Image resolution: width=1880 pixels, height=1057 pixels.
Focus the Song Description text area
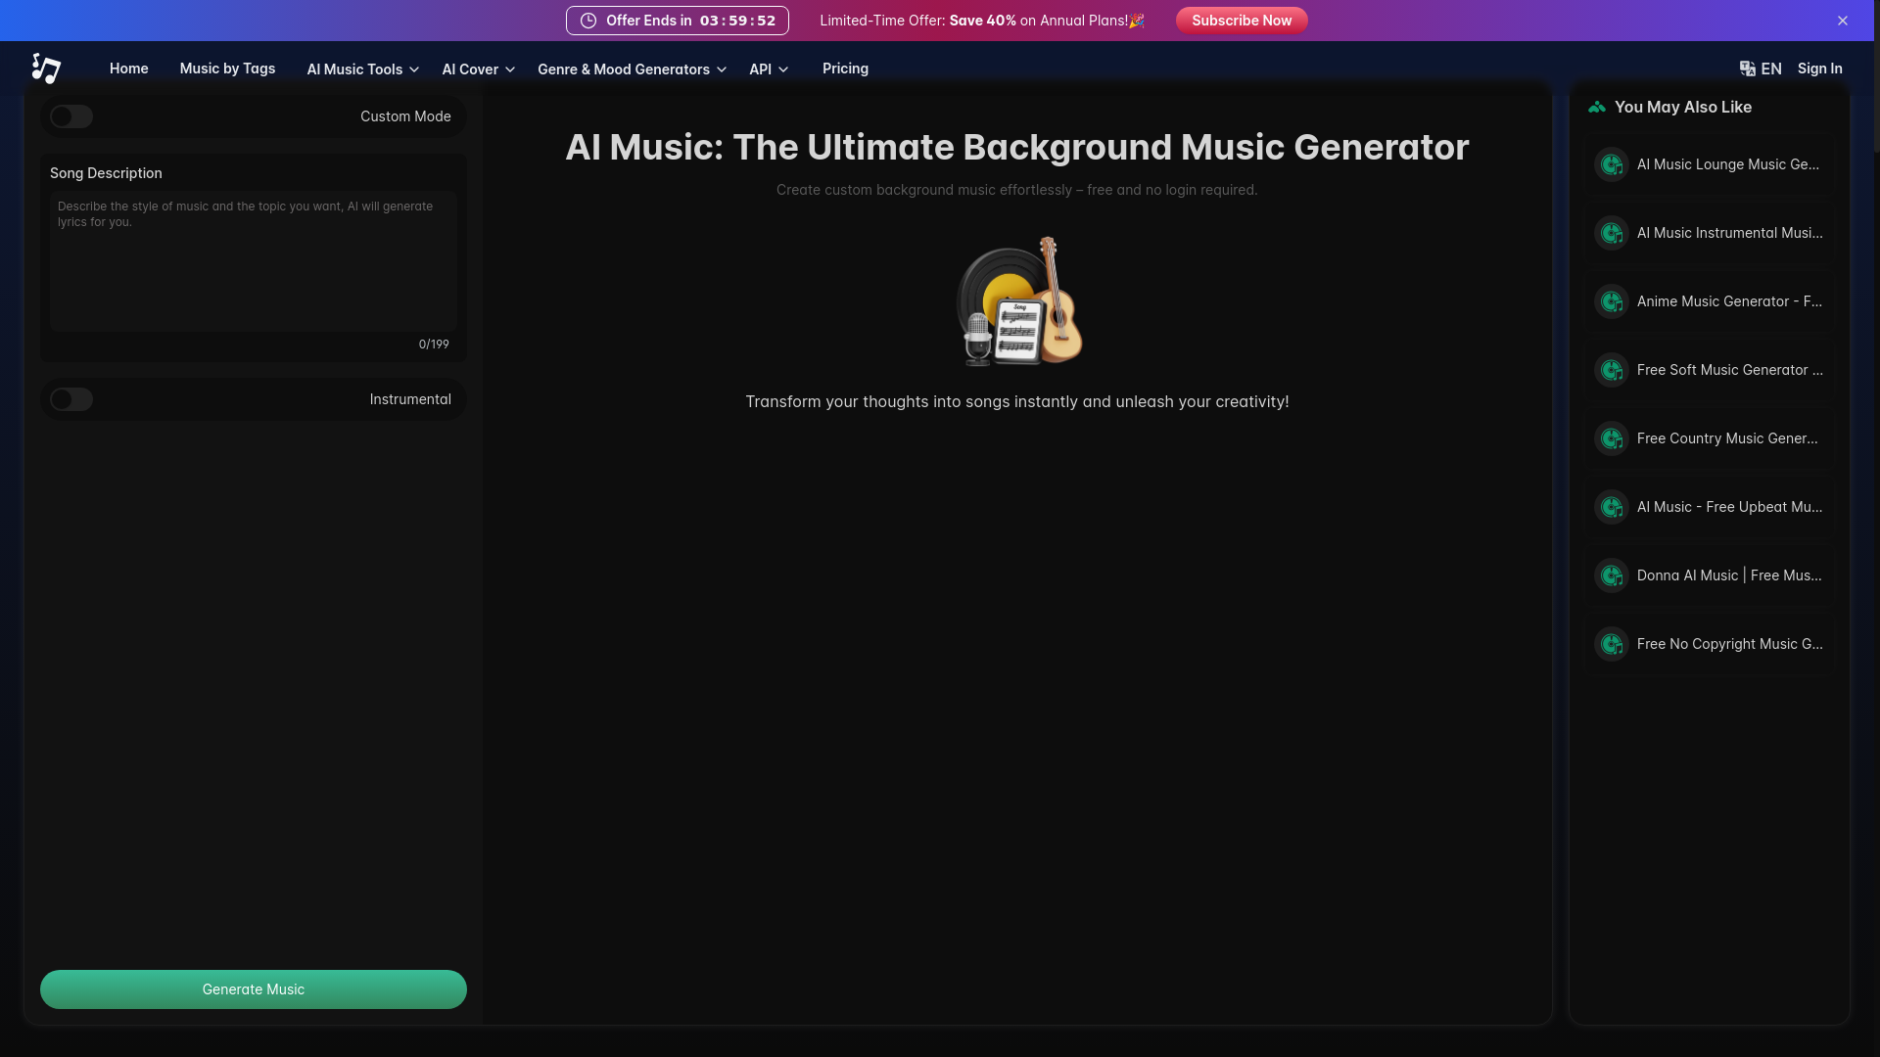[x=254, y=261]
